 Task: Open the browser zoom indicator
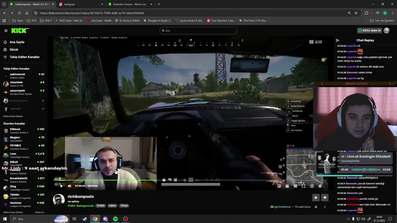[349, 13]
